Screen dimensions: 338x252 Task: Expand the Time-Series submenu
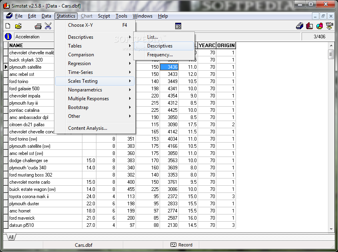click(x=95, y=72)
